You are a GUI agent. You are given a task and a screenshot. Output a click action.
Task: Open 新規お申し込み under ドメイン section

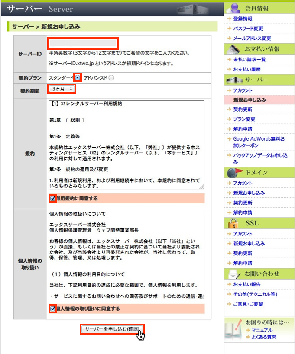click(249, 193)
